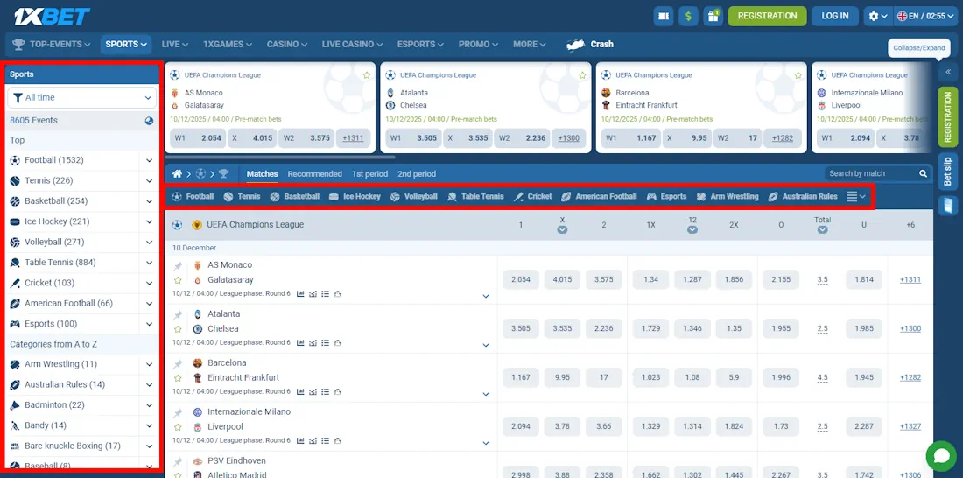Expand Table Tennis (884) in the sidebar
Image resolution: width=963 pixels, height=478 pixels.
click(149, 263)
